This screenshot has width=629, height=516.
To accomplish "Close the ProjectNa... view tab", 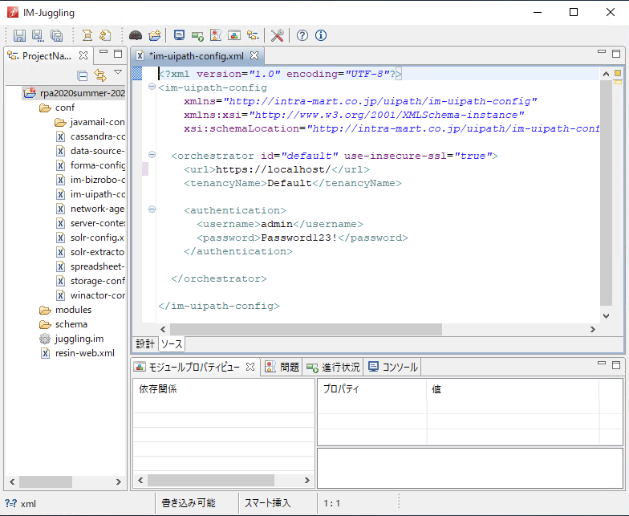I will (x=83, y=55).
